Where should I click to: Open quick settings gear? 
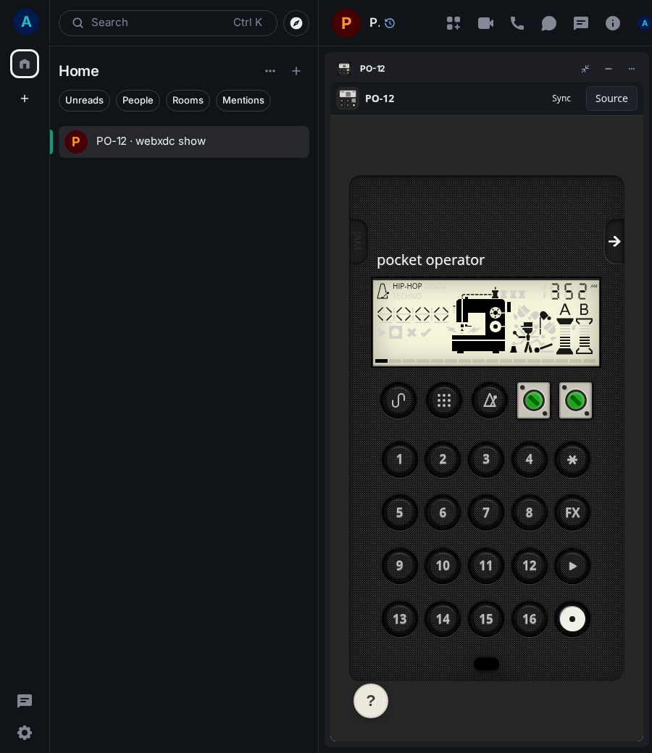pyautogui.click(x=25, y=732)
